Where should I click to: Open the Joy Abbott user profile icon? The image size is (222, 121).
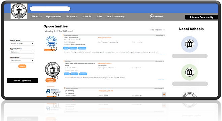tap(152, 16)
